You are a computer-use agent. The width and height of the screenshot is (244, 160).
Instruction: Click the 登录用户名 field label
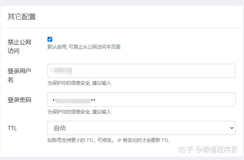tap(19, 75)
